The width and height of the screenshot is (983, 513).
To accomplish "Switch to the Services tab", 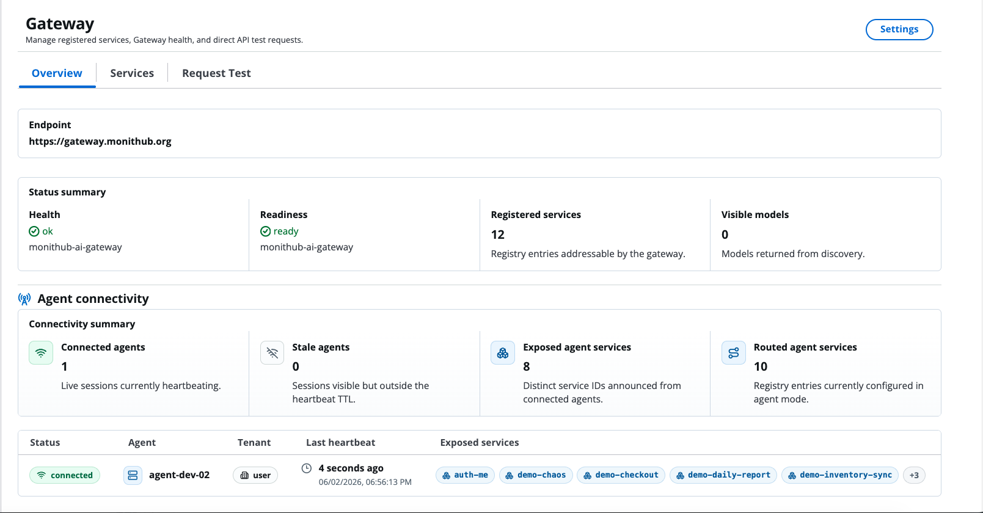I will 132,73.
